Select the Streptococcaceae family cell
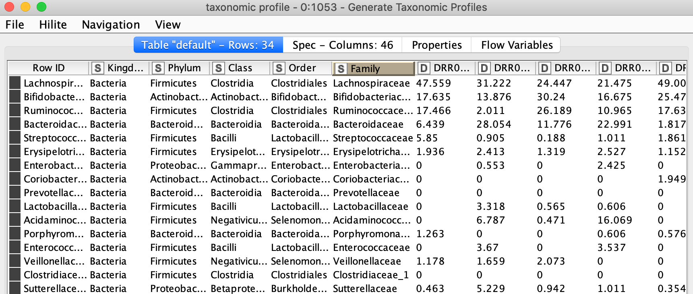This screenshot has height=294, width=693. tap(373, 138)
